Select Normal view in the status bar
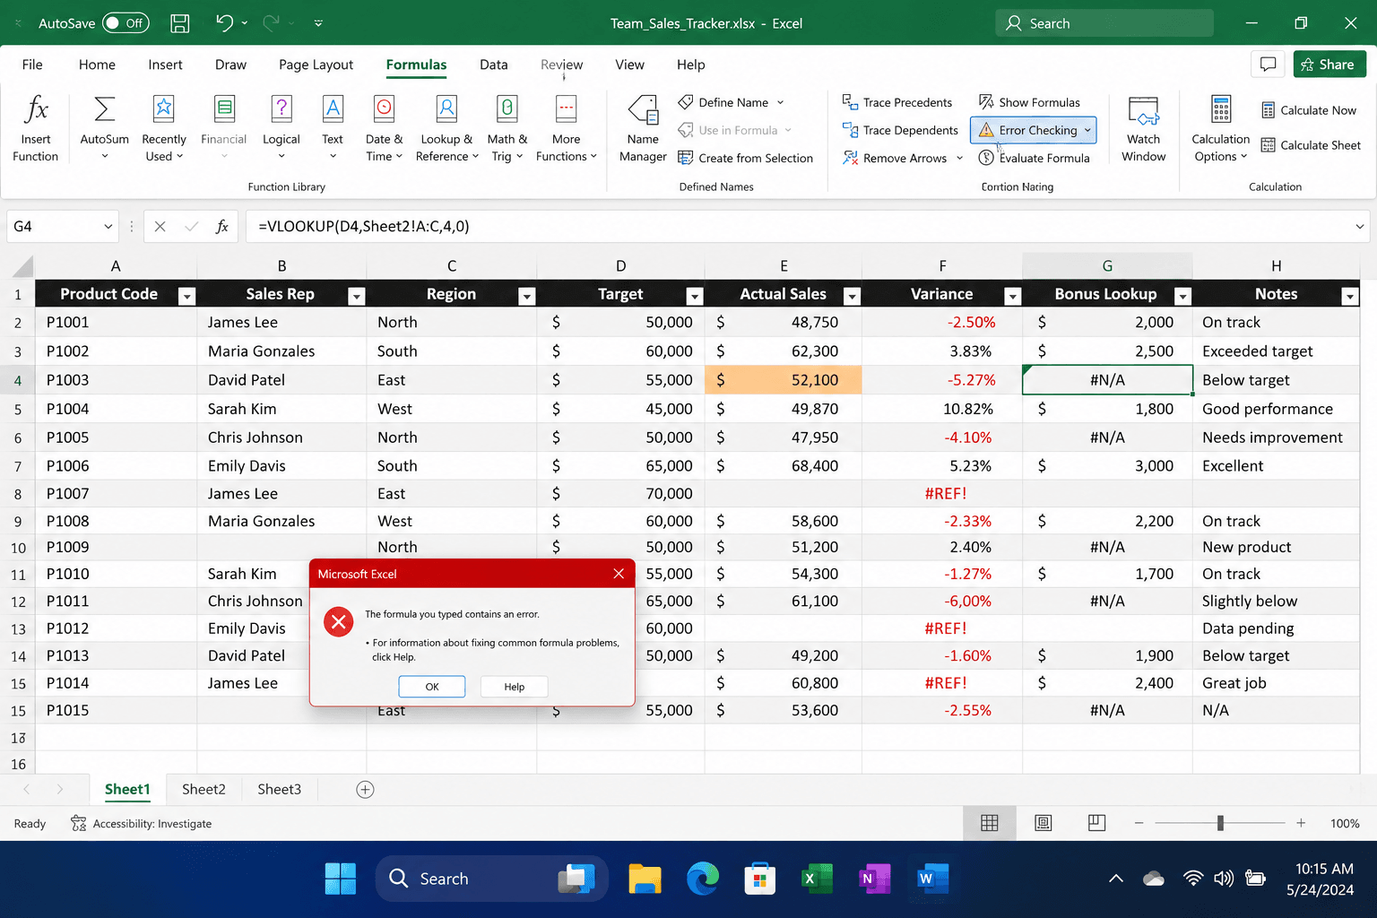The width and height of the screenshot is (1377, 918). [x=990, y=823]
